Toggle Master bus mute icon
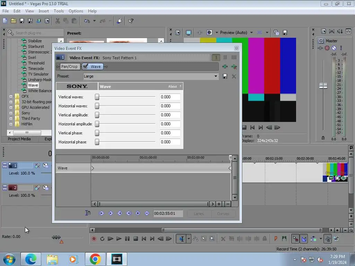The image size is (355, 266). pyautogui.click(x=334, y=48)
